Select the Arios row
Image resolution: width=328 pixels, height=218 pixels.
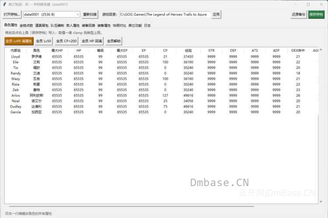click(161, 95)
